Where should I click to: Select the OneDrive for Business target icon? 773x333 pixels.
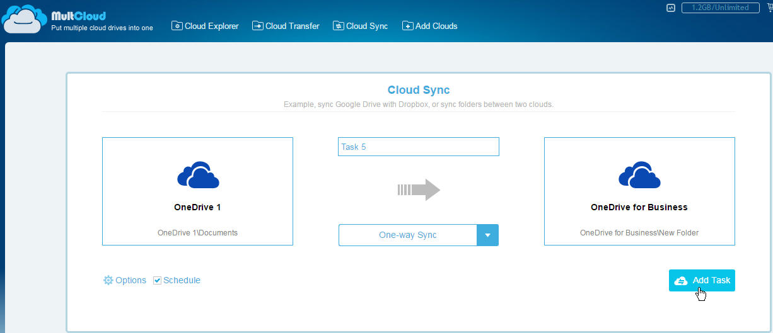coord(639,175)
